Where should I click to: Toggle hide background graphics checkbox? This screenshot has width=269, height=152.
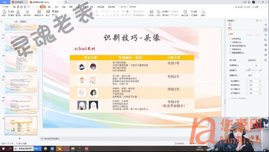click(231, 53)
